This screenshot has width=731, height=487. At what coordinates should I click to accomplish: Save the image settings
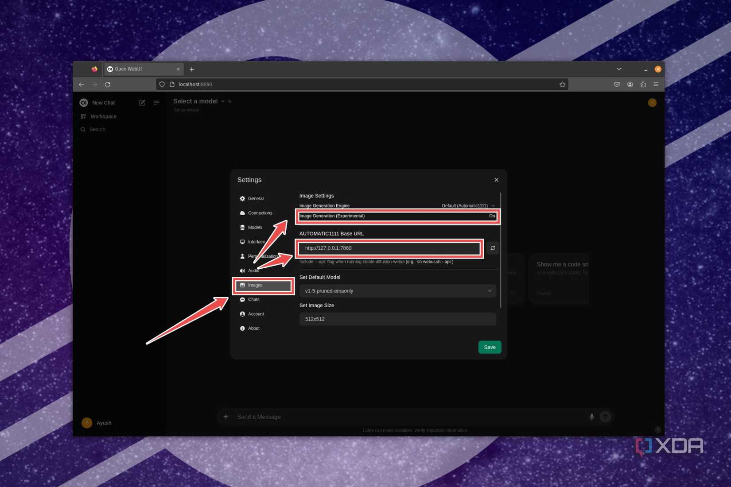490,347
